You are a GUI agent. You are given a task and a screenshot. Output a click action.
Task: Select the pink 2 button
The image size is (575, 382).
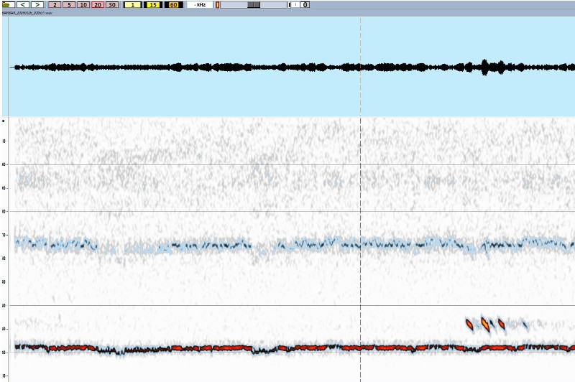pos(55,4)
